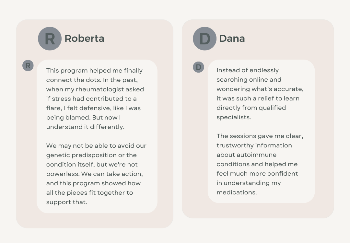This screenshot has width=350, height=243.
Task: Click Roberta's large R avatar circle
Action: click(x=50, y=39)
